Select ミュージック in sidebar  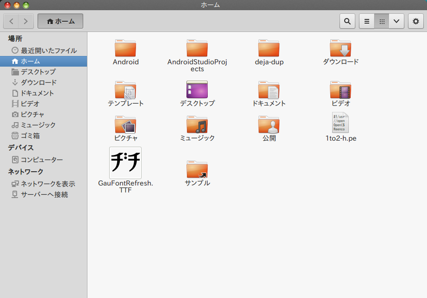coord(43,125)
